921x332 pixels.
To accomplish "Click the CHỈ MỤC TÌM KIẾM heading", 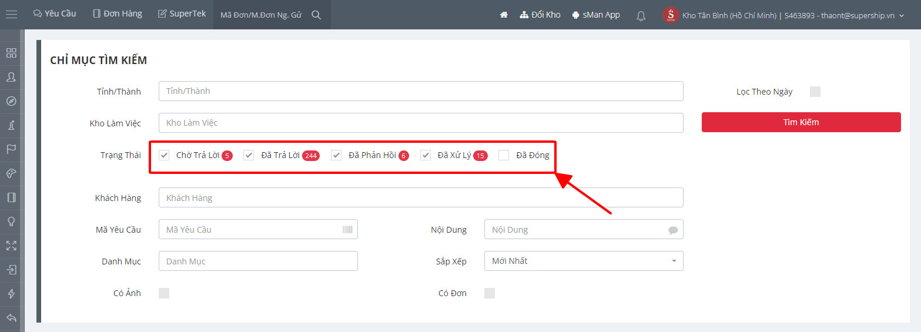I will pos(98,61).
